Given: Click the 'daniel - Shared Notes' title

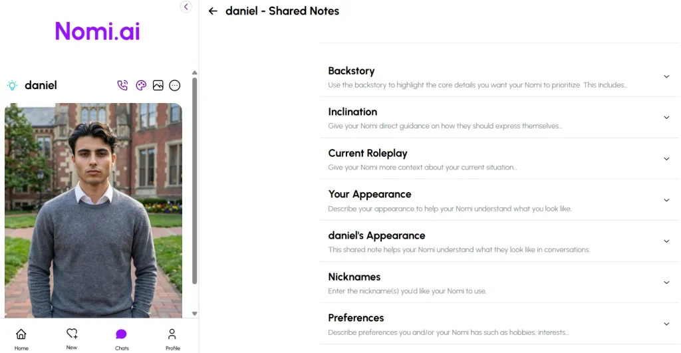Looking at the screenshot, I should coord(282,11).
